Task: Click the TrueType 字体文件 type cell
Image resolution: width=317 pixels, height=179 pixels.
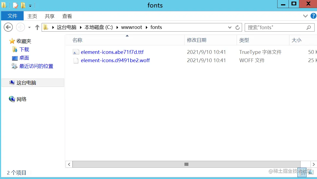Action: 260,52
